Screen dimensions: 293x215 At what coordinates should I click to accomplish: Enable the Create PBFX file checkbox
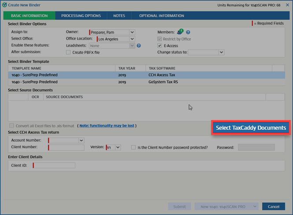[68, 52]
